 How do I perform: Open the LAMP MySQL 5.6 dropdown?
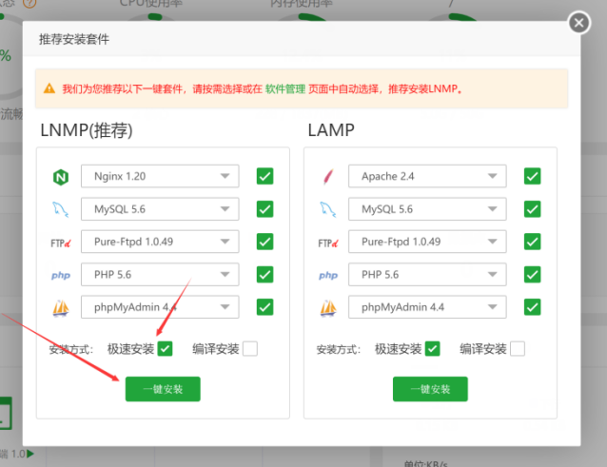(427, 209)
